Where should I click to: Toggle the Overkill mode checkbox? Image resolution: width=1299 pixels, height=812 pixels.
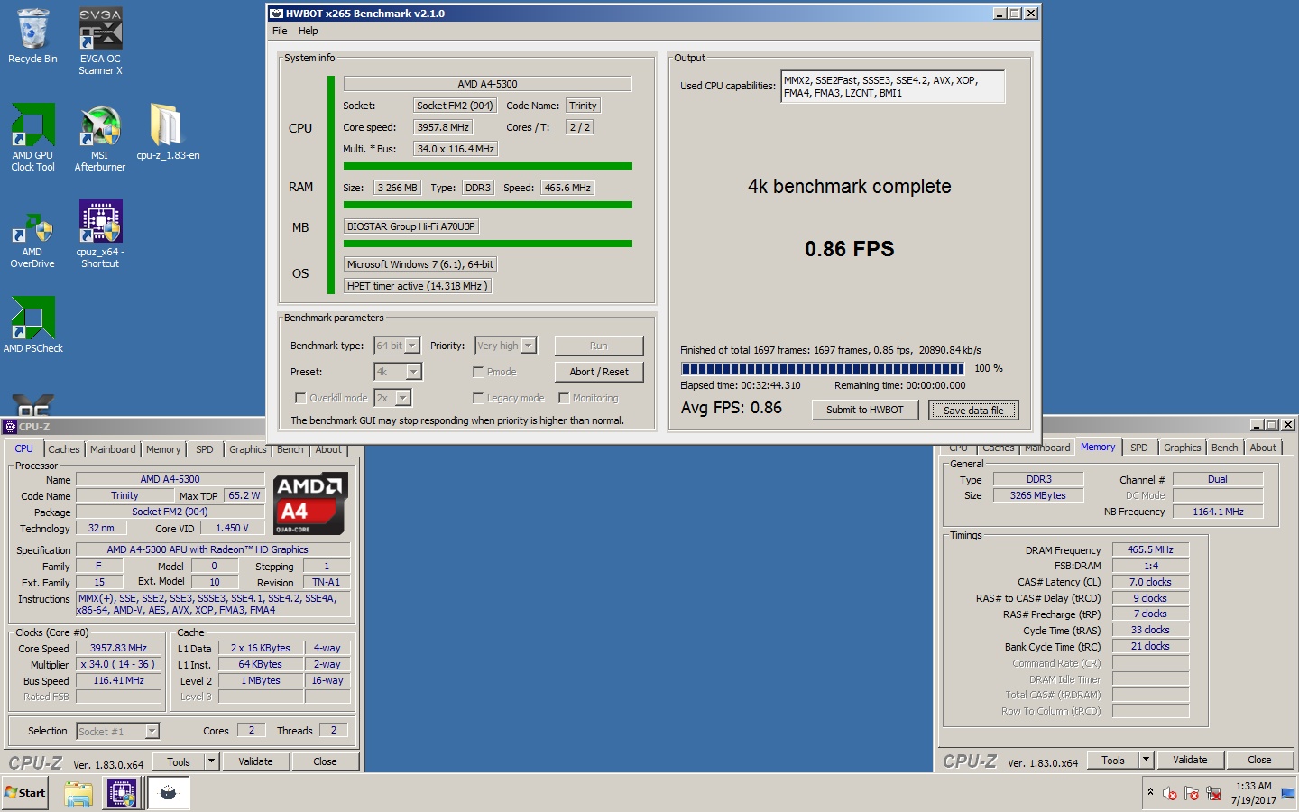[300, 398]
